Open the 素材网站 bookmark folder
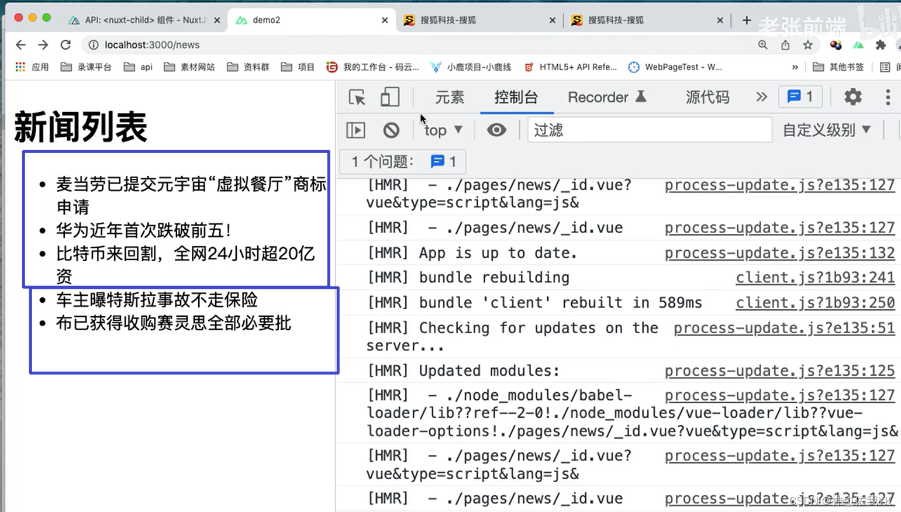The height and width of the screenshot is (512, 901). pos(189,67)
